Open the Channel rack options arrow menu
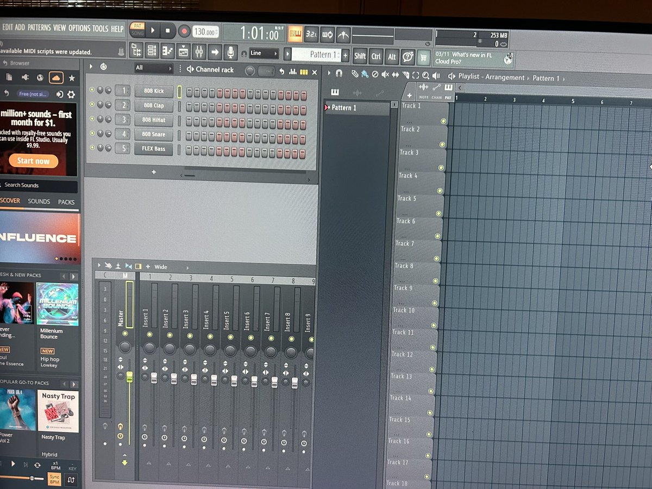The image size is (652, 489). [91, 67]
